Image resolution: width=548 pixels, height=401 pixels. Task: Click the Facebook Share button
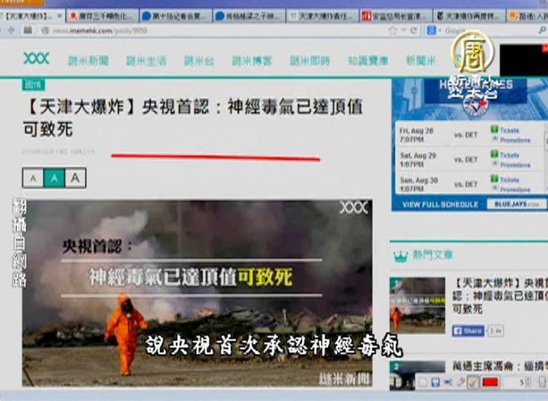468,330
